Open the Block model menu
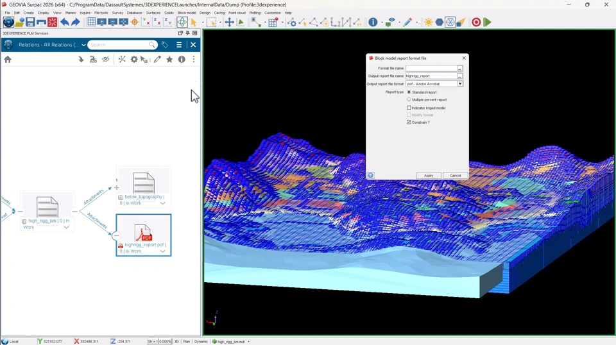The width and height of the screenshot is (616, 345). tap(187, 13)
